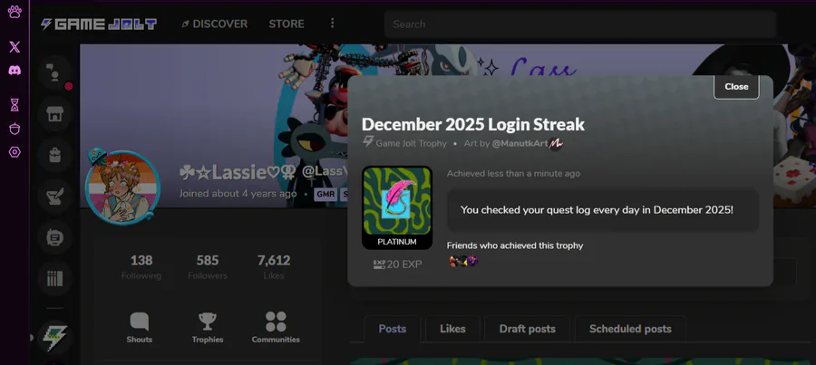
Task: Open the three-dot more menu in navbar
Action: 332,24
